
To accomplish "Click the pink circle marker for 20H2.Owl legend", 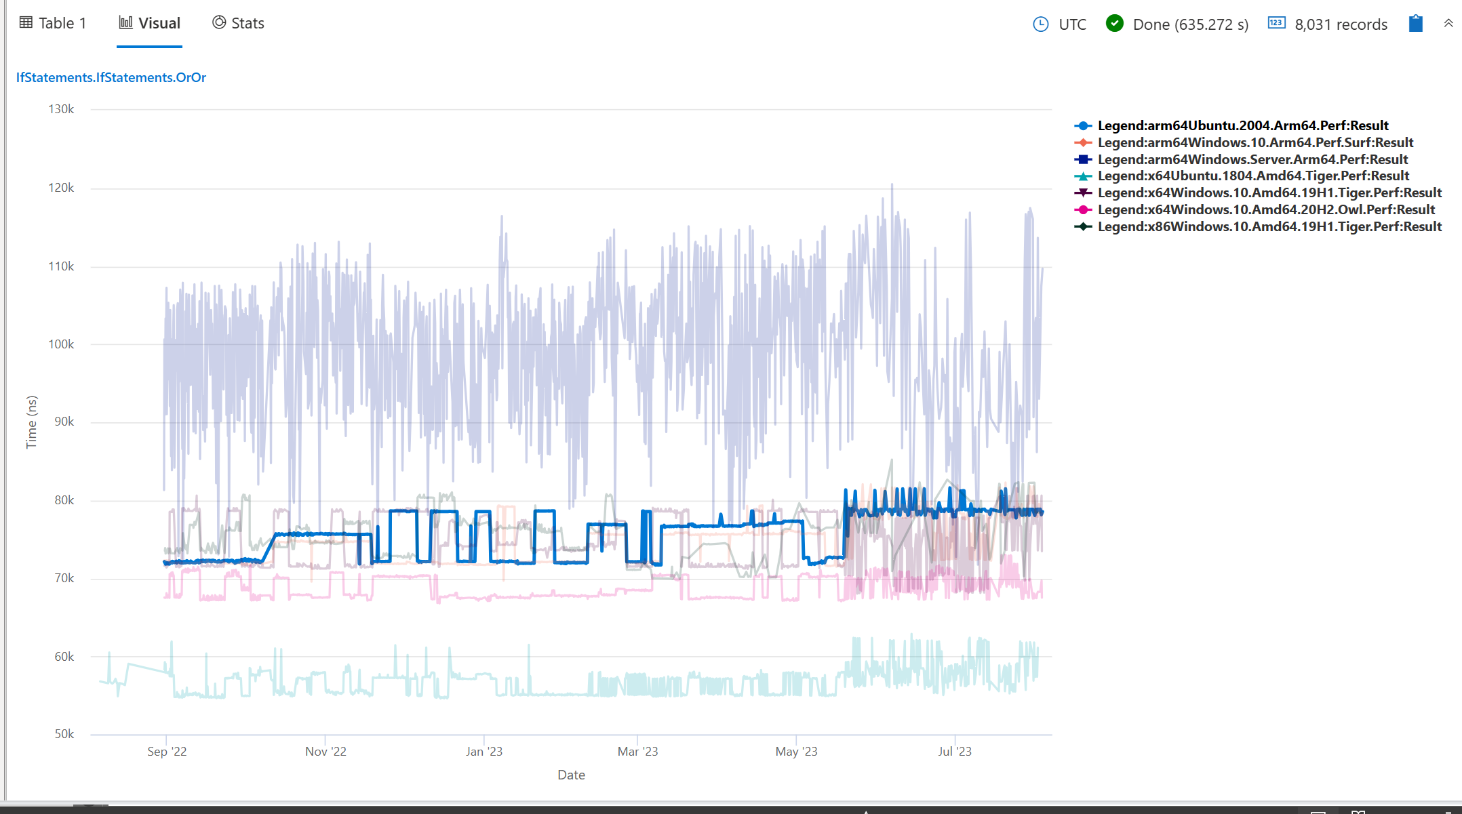I will [1083, 209].
